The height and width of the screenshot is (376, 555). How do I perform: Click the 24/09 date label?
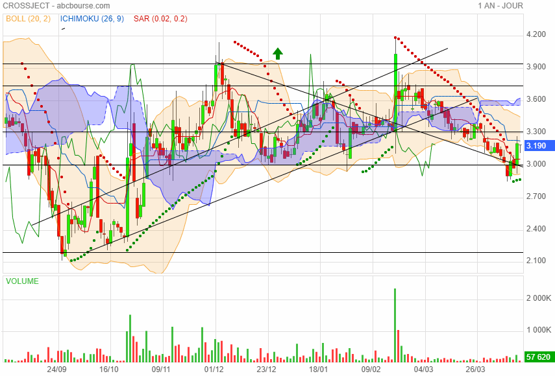coord(57,370)
